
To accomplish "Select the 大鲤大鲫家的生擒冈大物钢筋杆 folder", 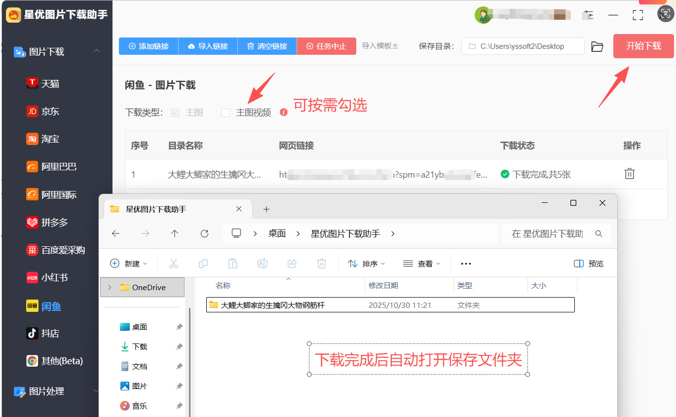I will coord(390,305).
